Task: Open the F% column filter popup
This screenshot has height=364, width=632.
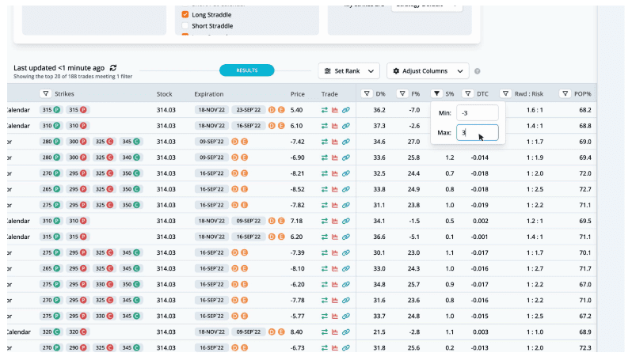Action: click(402, 93)
